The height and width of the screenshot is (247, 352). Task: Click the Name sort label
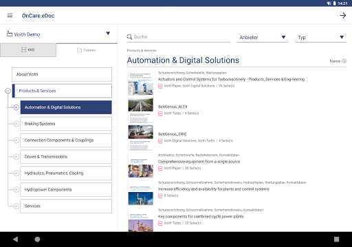tap(335, 61)
